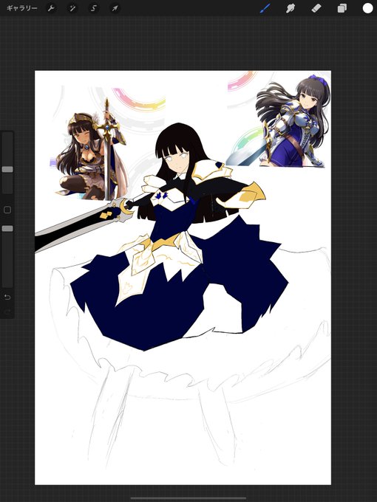Adjust the brush size slider handle
This screenshot has height=502, width=377.
7,169
